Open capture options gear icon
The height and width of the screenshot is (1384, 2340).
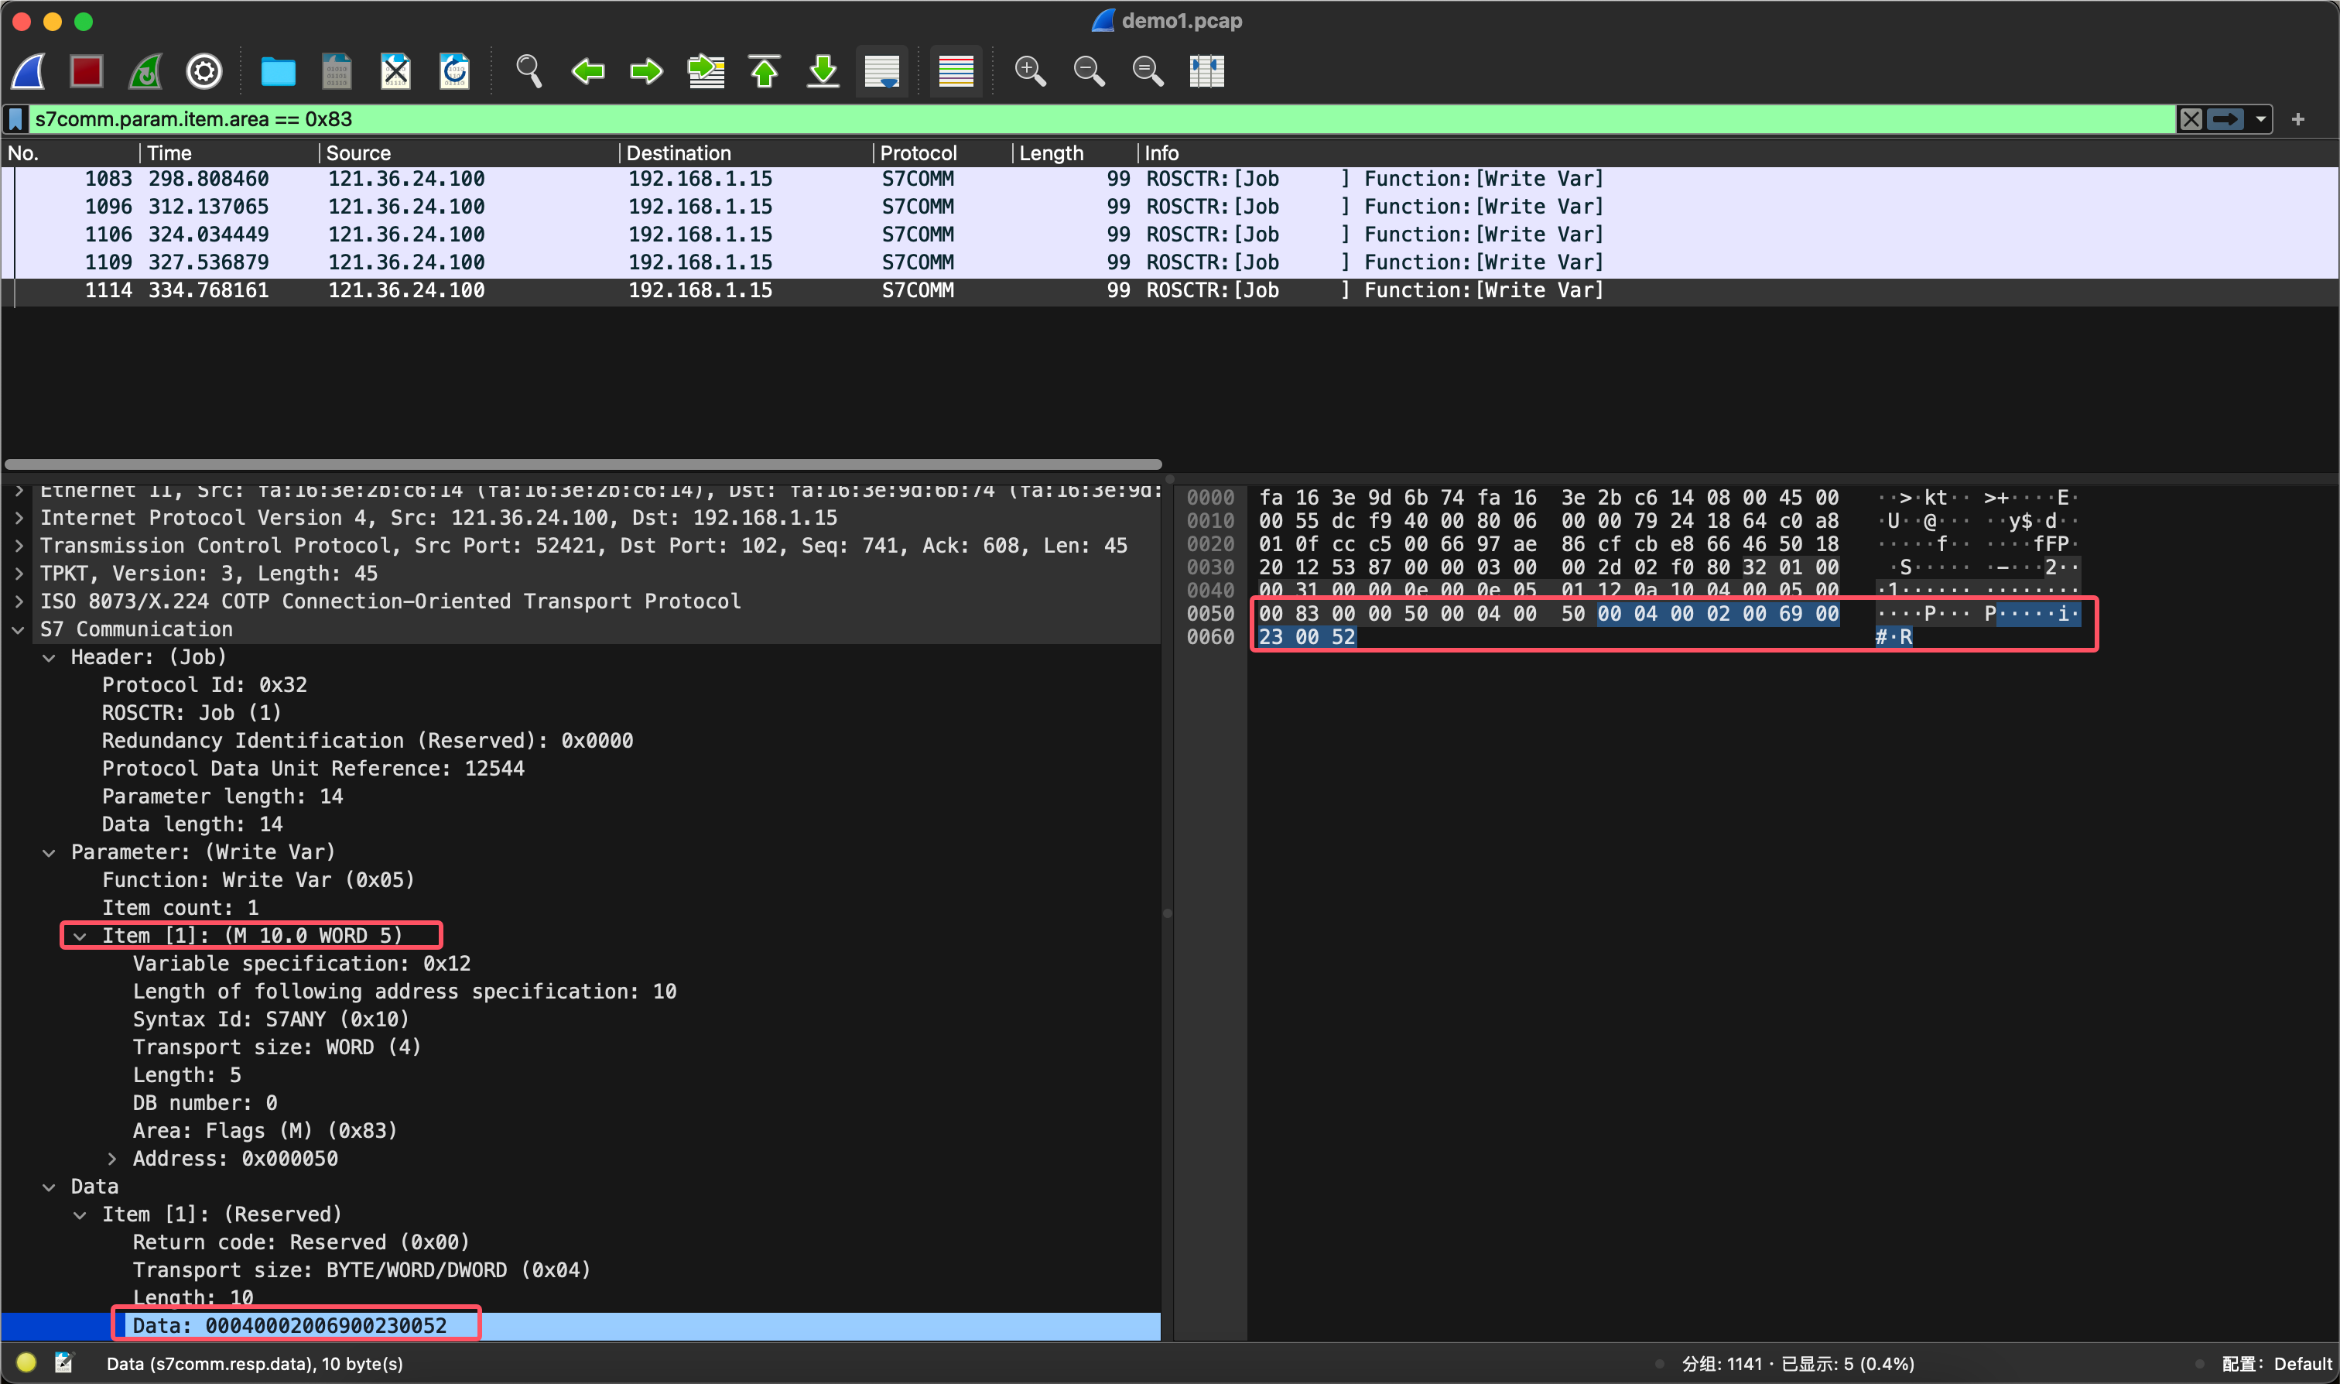(204, 71)
